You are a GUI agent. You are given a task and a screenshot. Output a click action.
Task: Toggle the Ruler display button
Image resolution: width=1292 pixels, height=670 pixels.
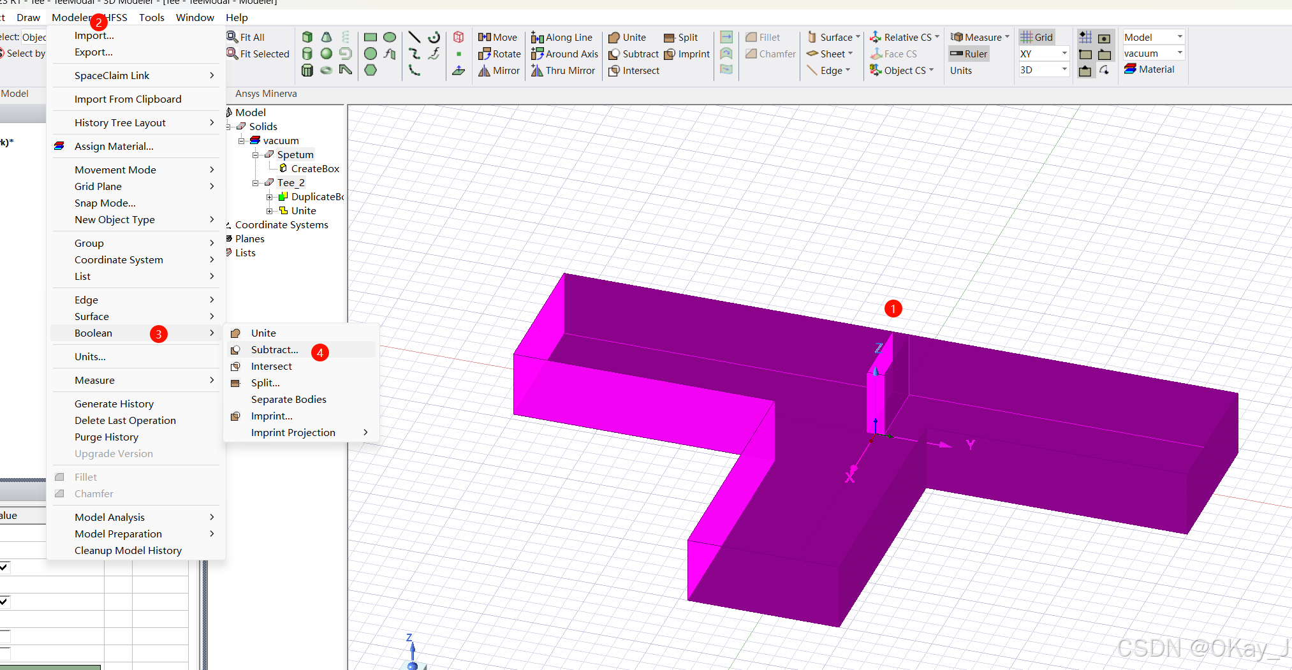click(969, 54)
